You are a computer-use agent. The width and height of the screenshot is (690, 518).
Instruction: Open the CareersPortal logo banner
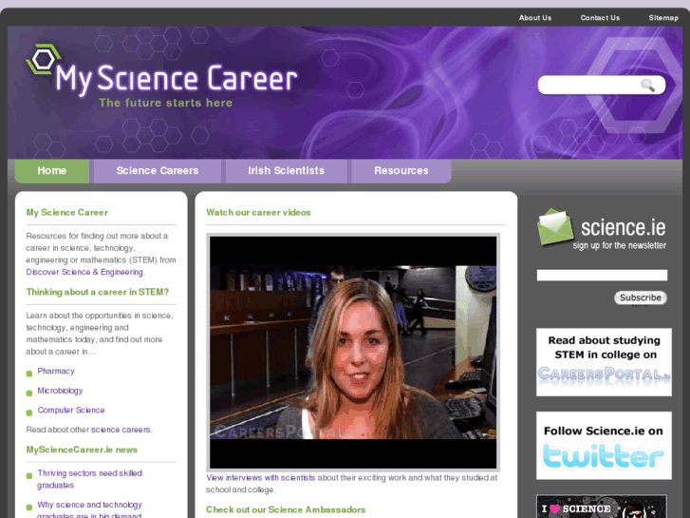click(604, 362)
